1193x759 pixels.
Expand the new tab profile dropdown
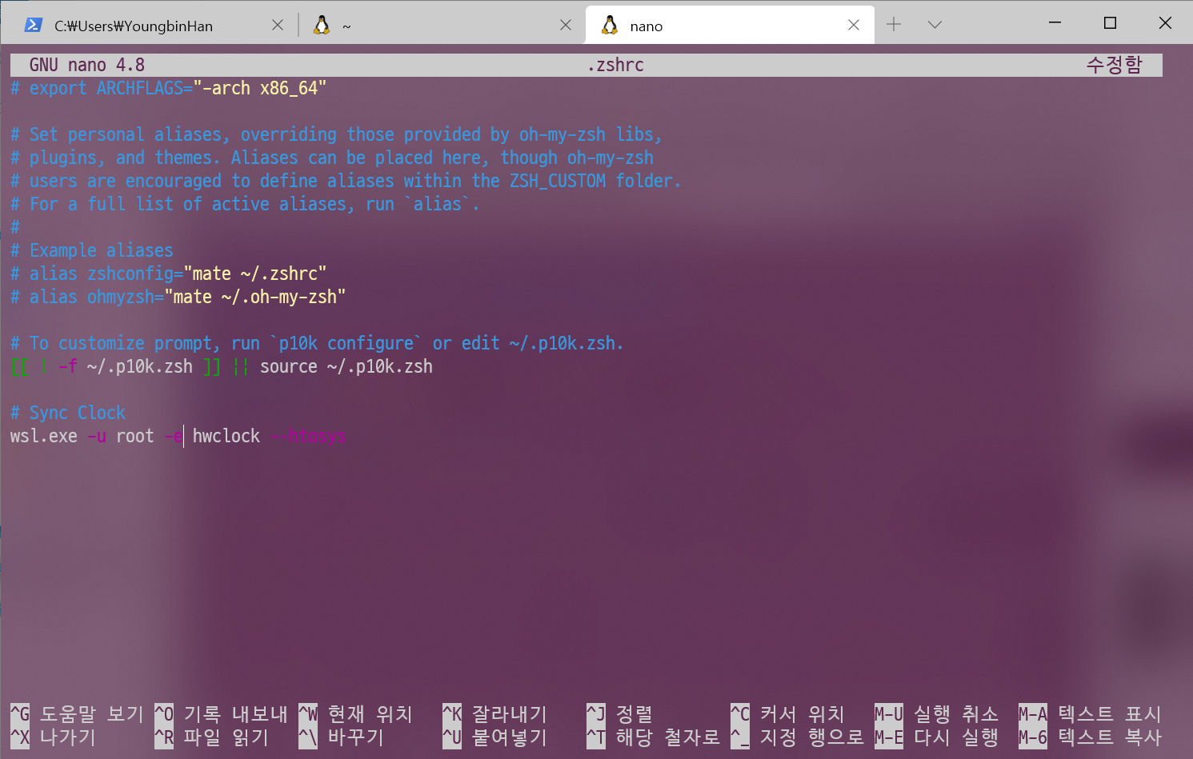[935, 25]
